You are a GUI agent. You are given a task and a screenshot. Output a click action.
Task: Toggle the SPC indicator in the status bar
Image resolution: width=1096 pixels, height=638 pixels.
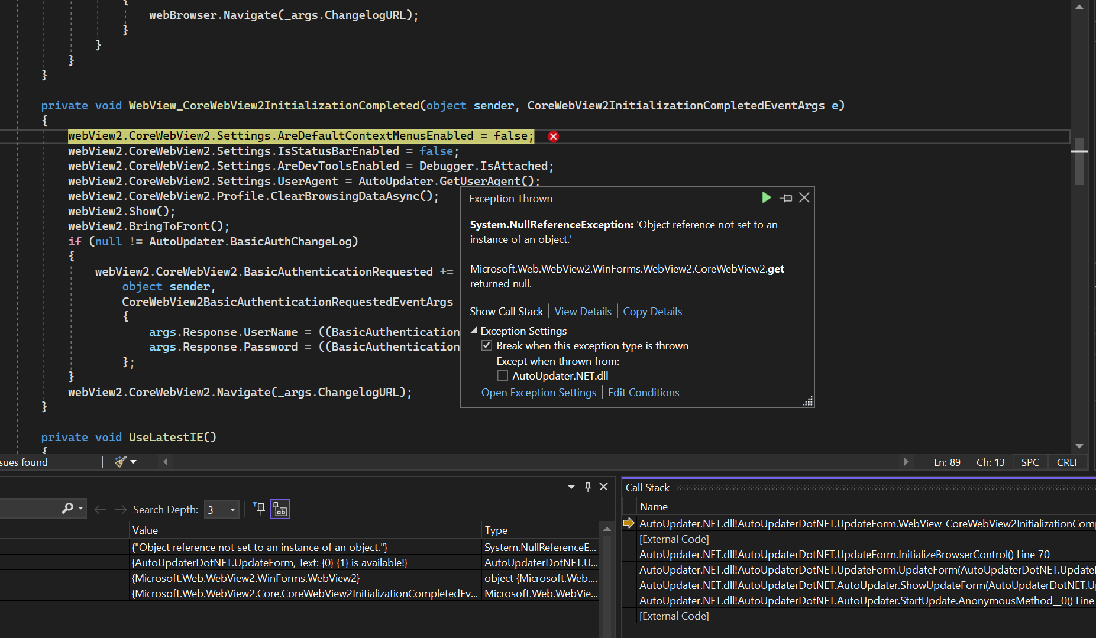[1030, 462]
